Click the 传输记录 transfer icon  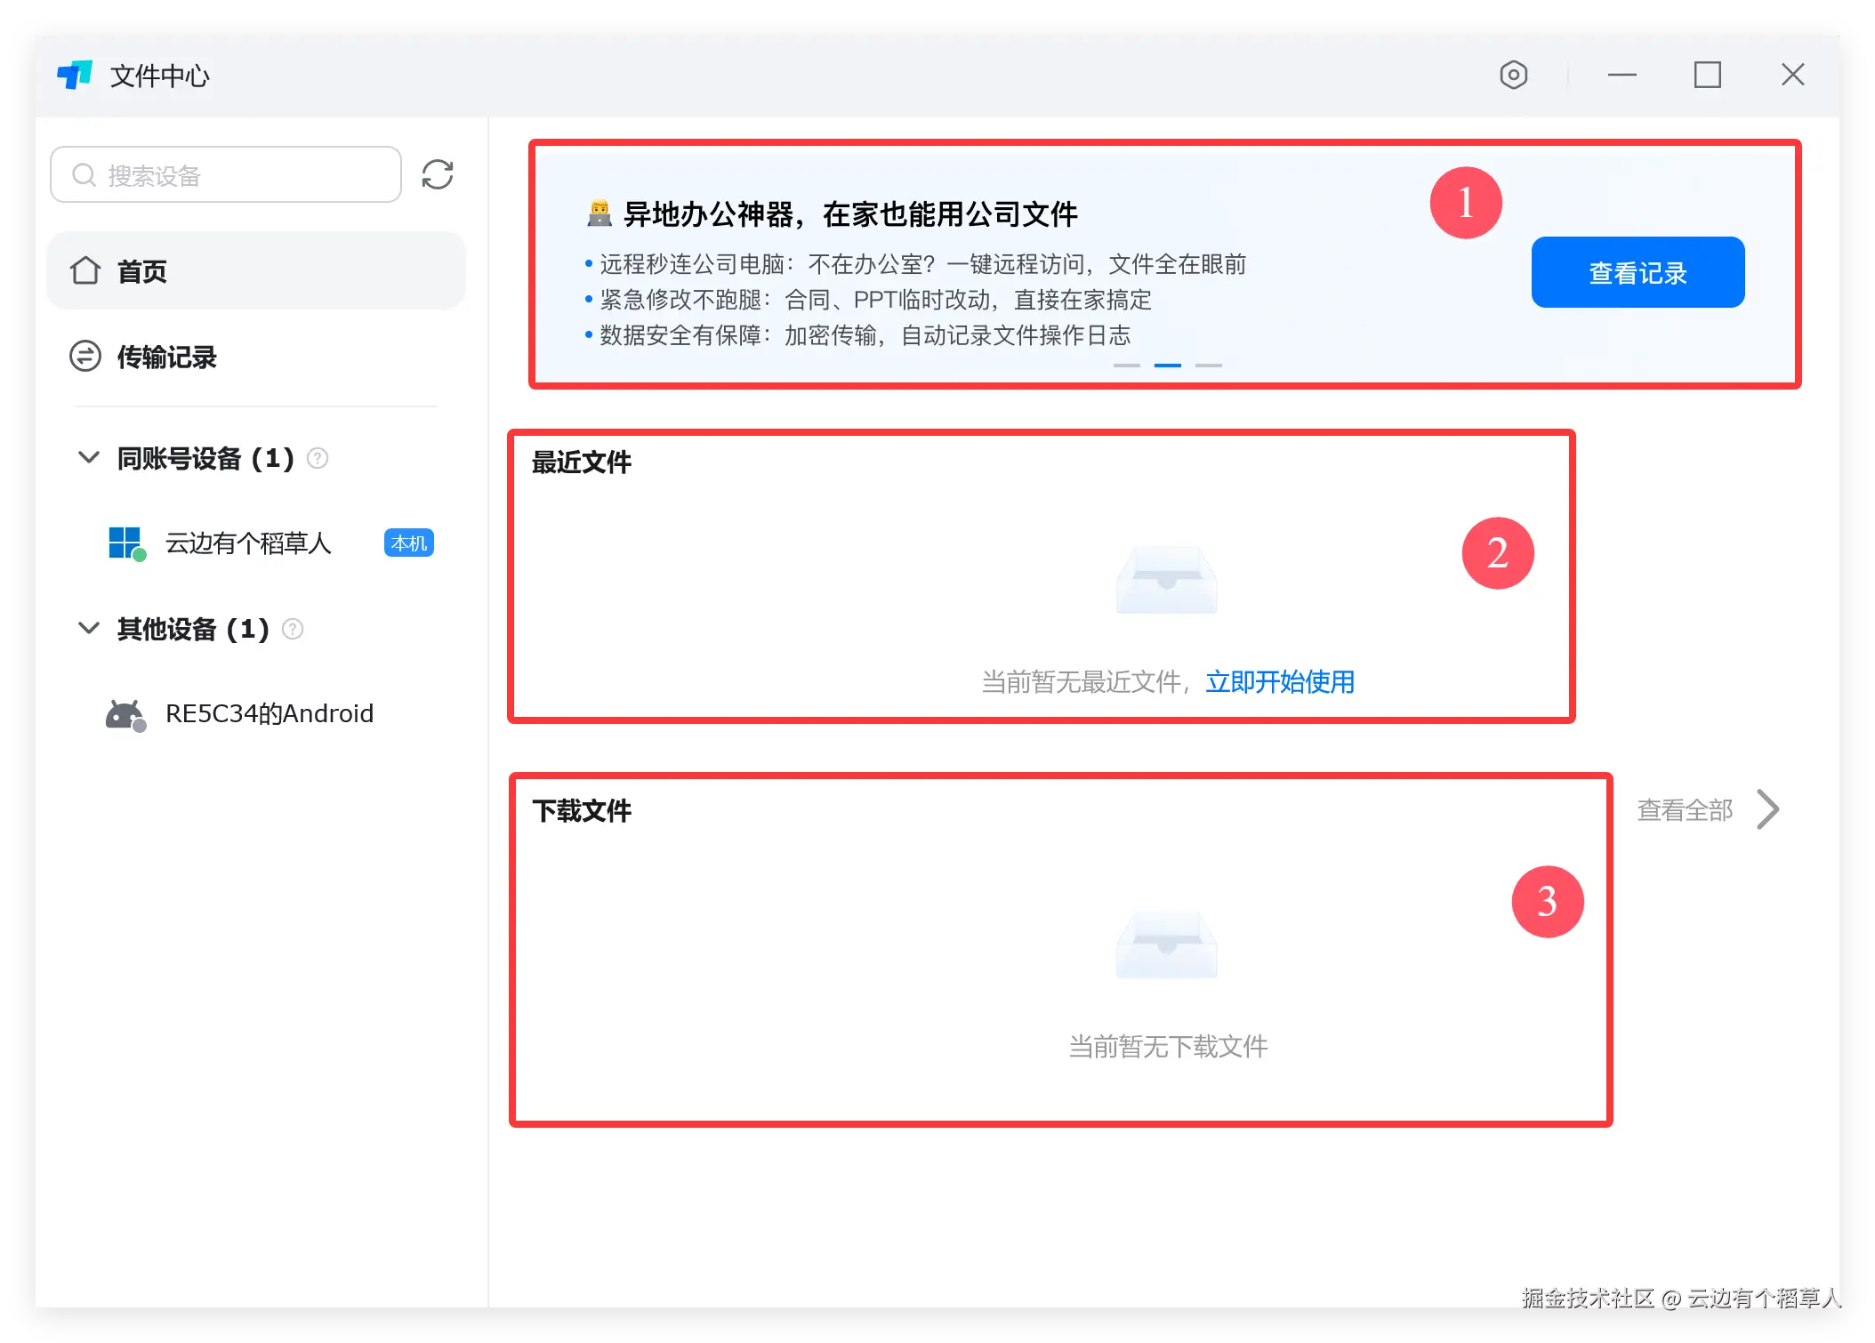click(85, 357)
